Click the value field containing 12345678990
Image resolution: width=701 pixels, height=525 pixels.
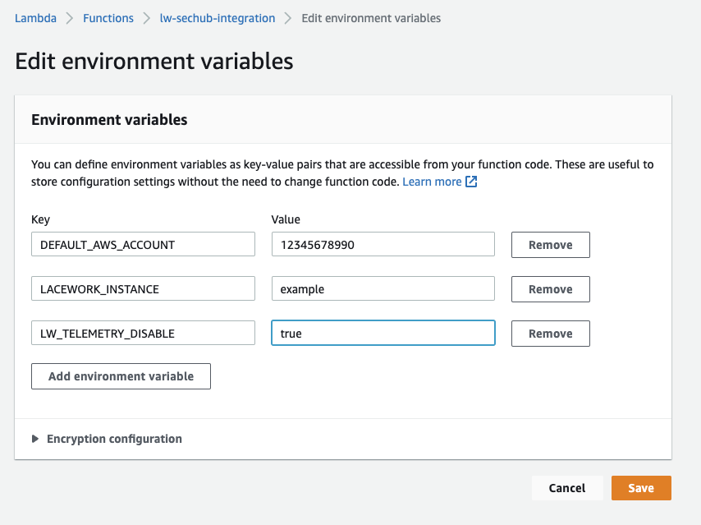click(x=383, y=243)
